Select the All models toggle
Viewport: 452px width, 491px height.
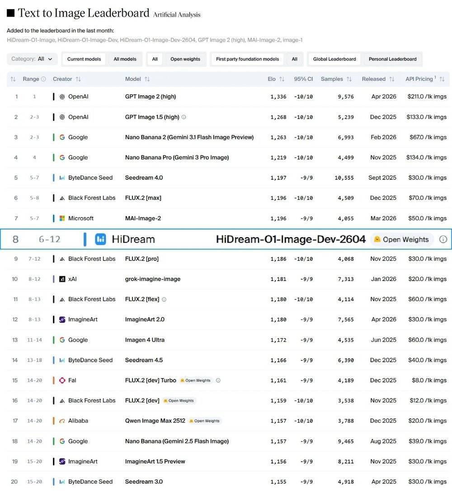click(125, 59)
